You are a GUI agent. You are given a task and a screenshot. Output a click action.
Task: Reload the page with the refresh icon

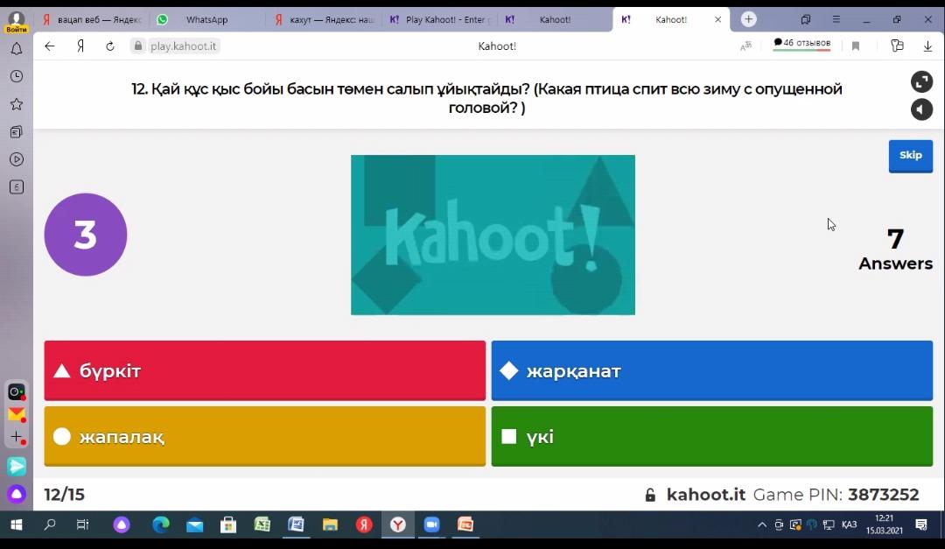click(x=110, y=46)
